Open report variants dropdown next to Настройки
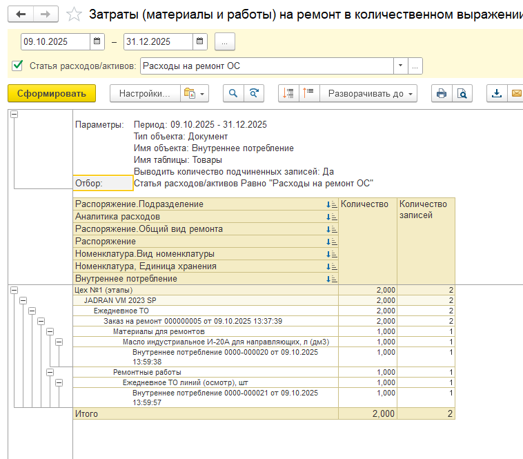 click(194, 94)
